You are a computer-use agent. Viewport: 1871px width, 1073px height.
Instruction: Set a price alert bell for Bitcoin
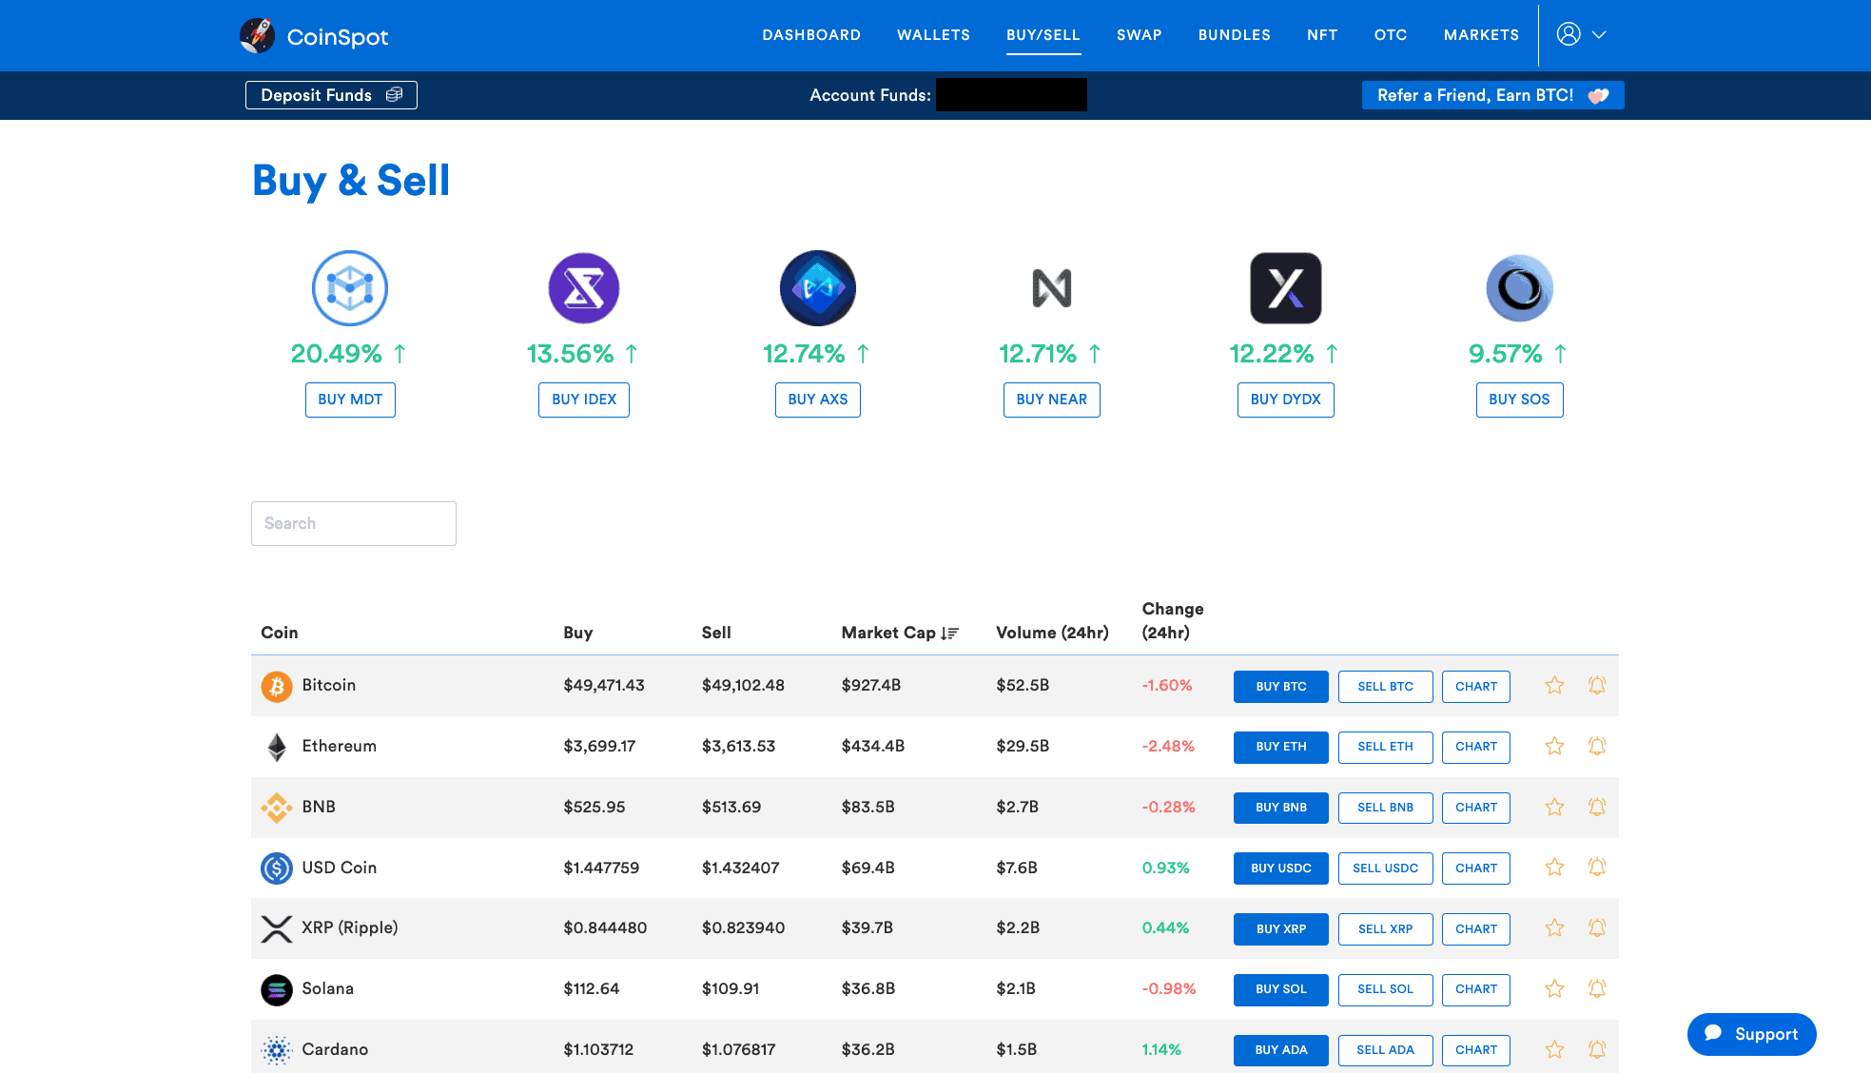click(1597, 685)
